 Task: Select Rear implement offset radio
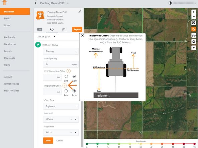pos(66,91)
